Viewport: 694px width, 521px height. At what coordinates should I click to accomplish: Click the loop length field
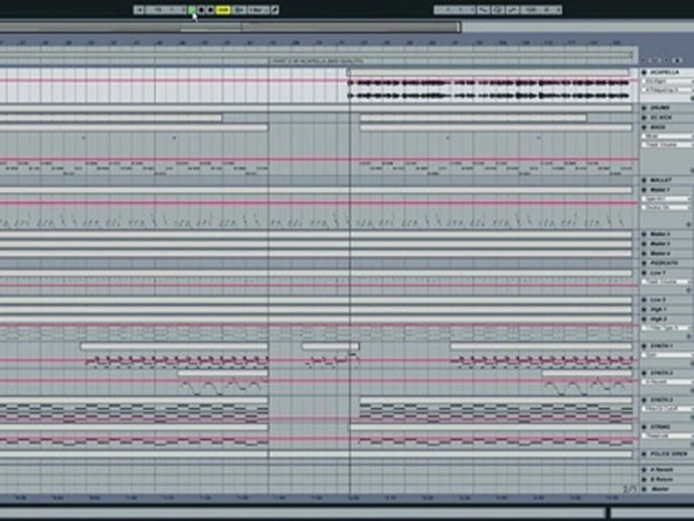click(541, 9)
